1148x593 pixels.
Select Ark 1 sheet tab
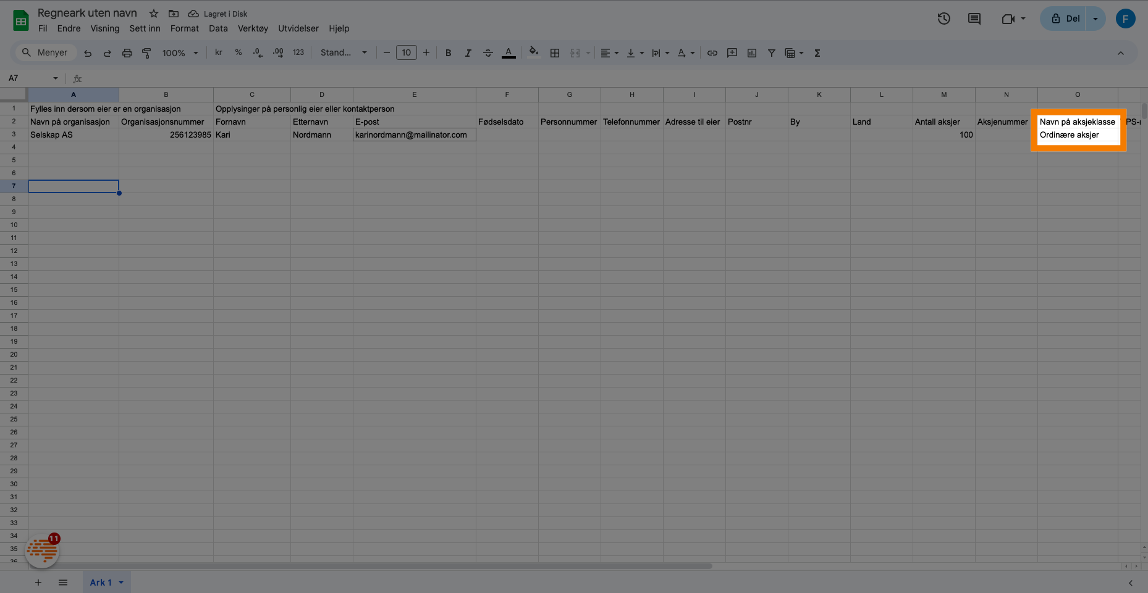(x=106, y=583)
